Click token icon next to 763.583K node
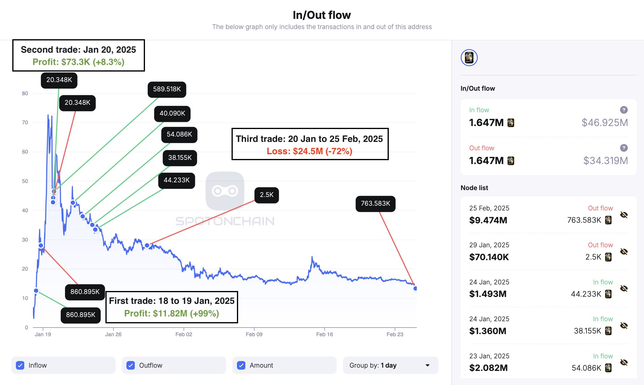 tap(608, 220)
